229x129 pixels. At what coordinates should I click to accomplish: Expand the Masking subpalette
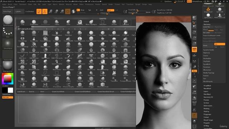click(x=206, y=109)
